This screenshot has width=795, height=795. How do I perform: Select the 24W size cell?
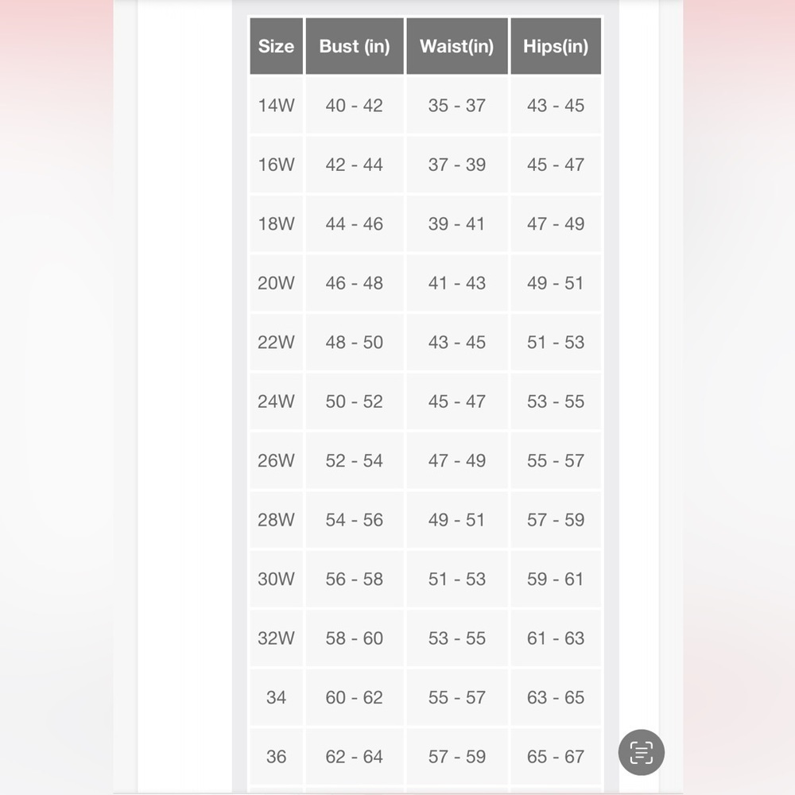(x=277, y=401)
